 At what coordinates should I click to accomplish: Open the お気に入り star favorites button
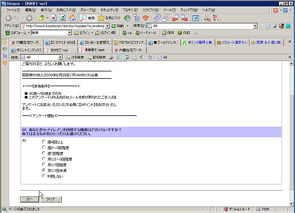coord(109,18)
